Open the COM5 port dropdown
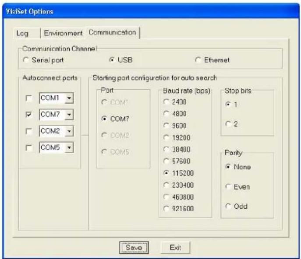 69,147
